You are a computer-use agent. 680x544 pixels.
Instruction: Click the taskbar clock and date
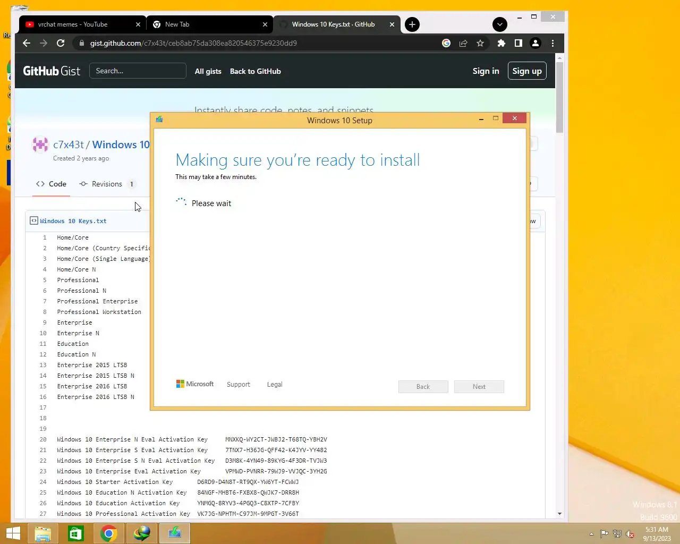click(657, 534)
